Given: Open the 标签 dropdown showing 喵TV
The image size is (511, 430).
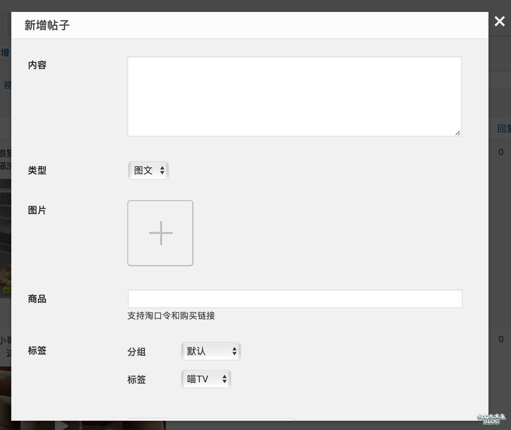Looking at the screenshot, I should 206,379.
